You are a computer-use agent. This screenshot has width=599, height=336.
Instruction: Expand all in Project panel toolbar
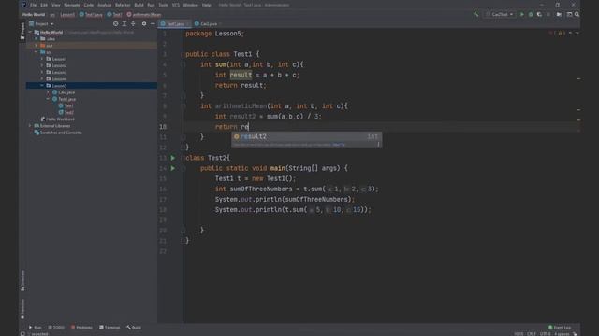coord(124,23)
